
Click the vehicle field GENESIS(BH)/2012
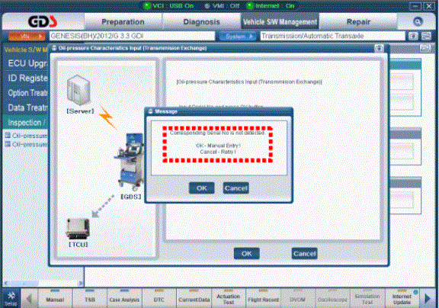(132, 36)
